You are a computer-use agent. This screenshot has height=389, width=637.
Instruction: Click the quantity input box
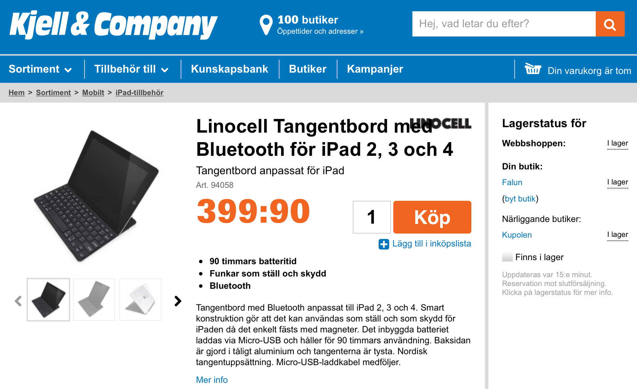click(x=371, y=217)
